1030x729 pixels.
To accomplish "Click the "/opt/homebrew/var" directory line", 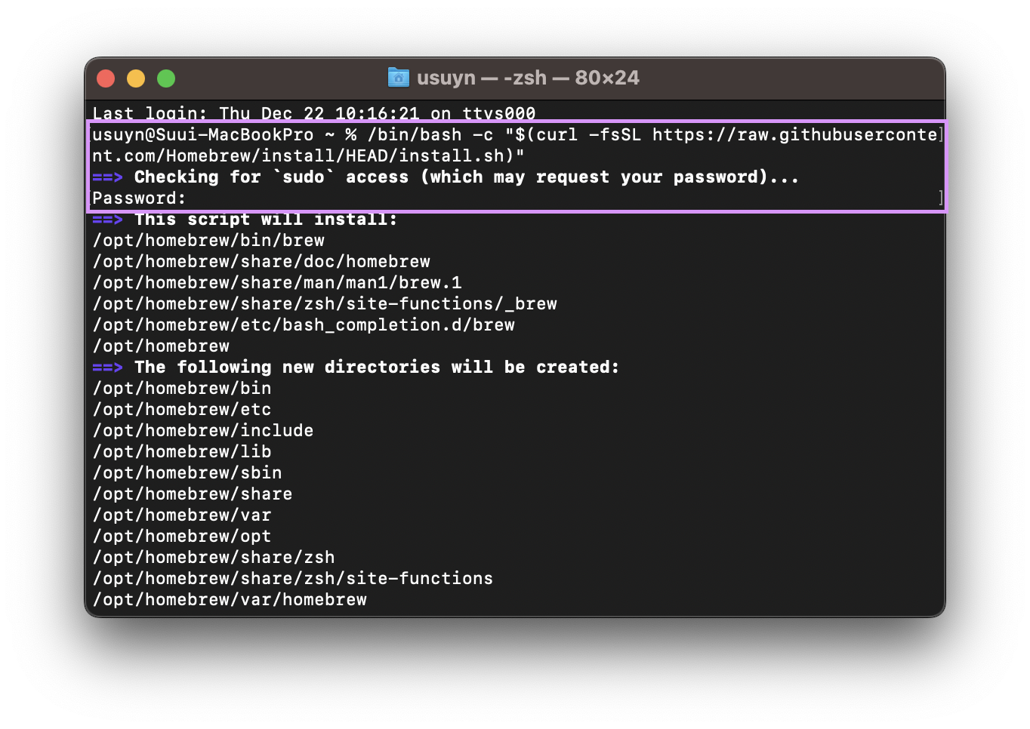I will point(182,515).
